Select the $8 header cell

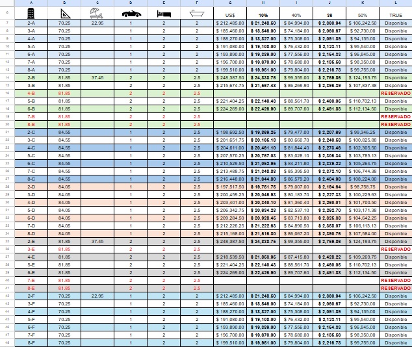[329, 14]
